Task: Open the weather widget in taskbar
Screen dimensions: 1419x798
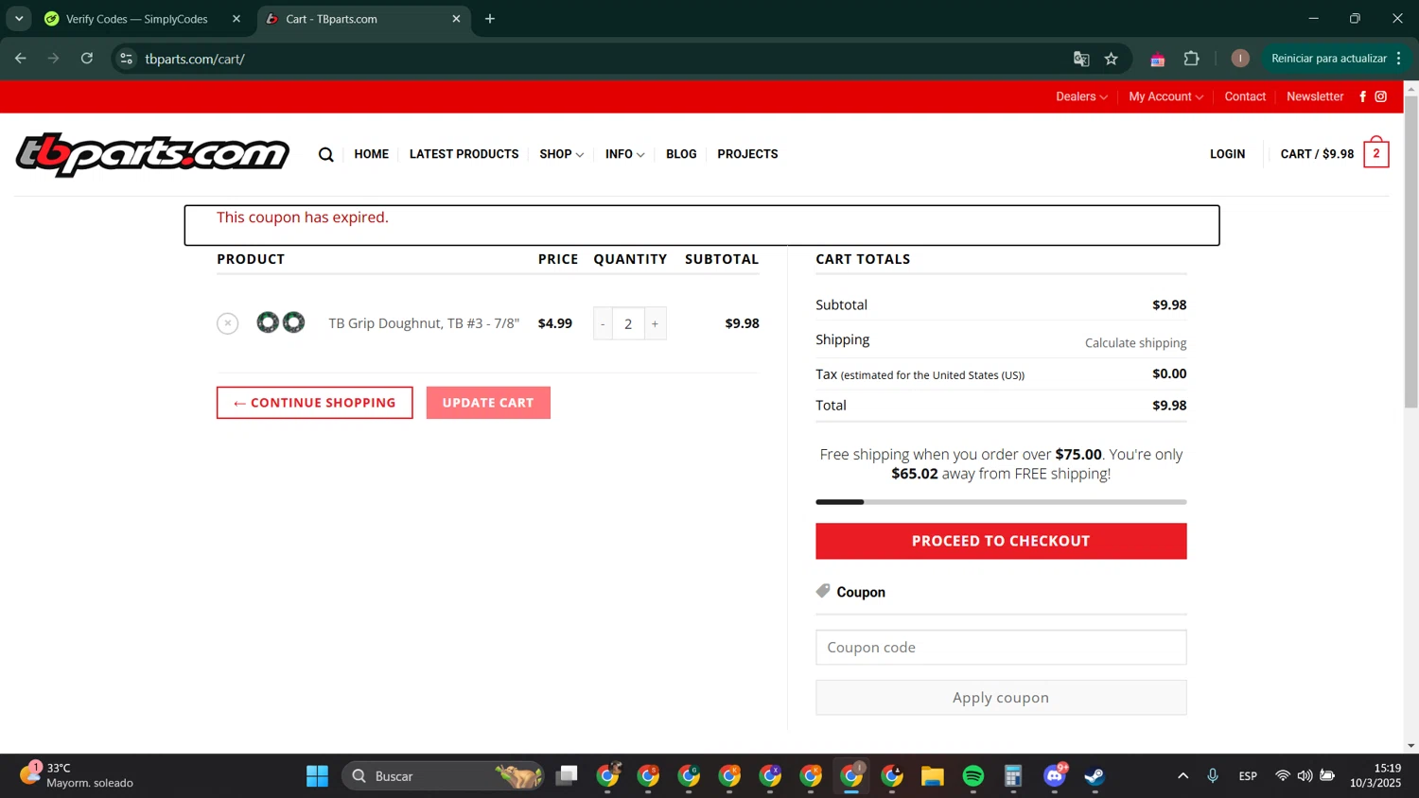Action: click(78, 775)
